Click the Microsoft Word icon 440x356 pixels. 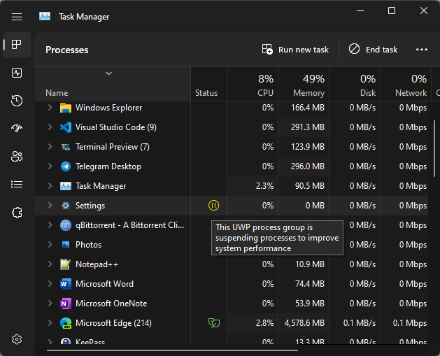(x=66, y=284)
